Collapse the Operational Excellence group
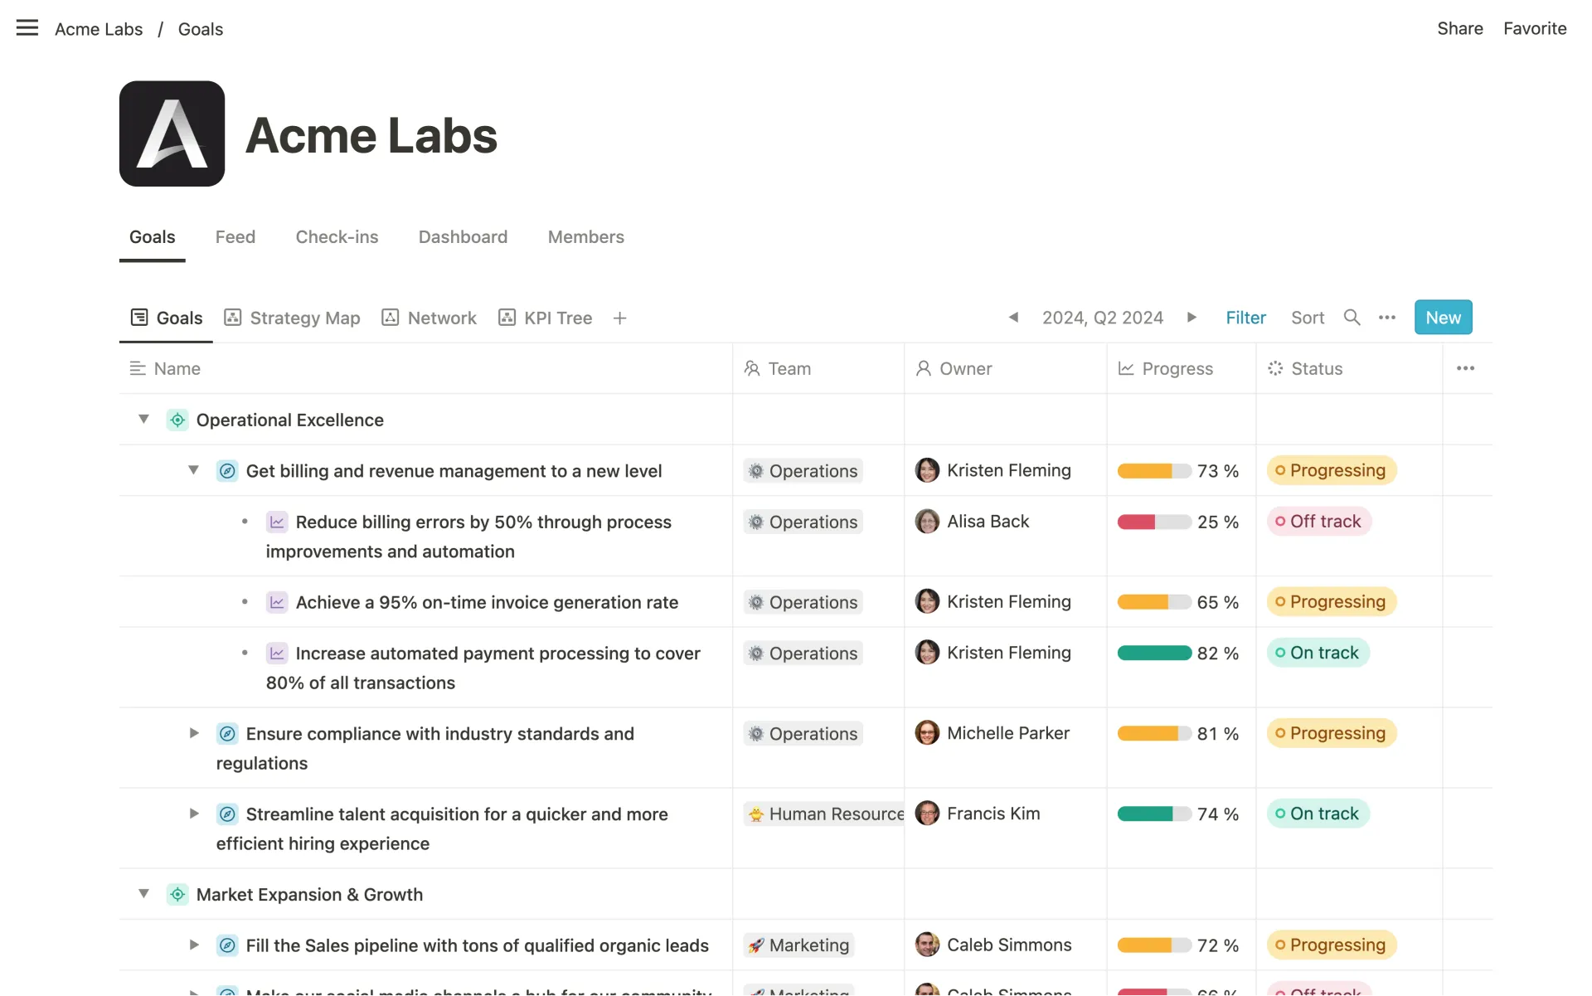This screenshot has width=1592, height=996. 143,420
